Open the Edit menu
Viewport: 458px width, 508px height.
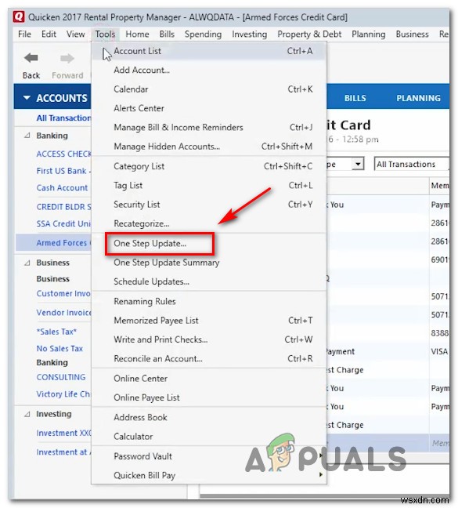pyautogui.click(x=49, y=34)
